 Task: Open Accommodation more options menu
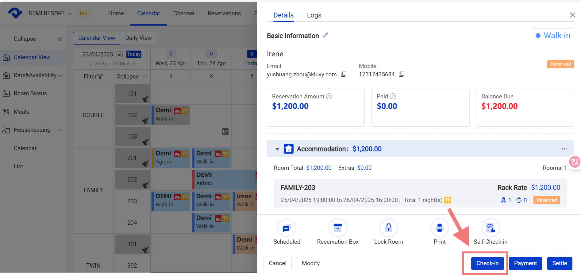pos(564,149)
